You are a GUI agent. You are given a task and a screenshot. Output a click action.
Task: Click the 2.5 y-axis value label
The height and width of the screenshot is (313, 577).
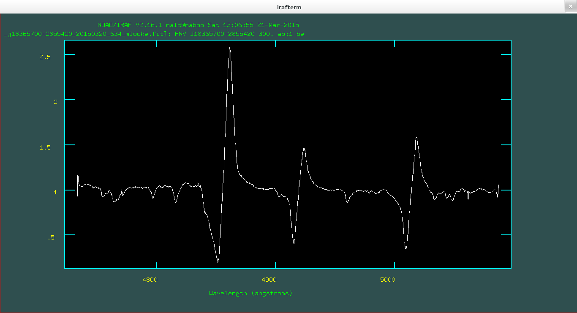point(45,57)
